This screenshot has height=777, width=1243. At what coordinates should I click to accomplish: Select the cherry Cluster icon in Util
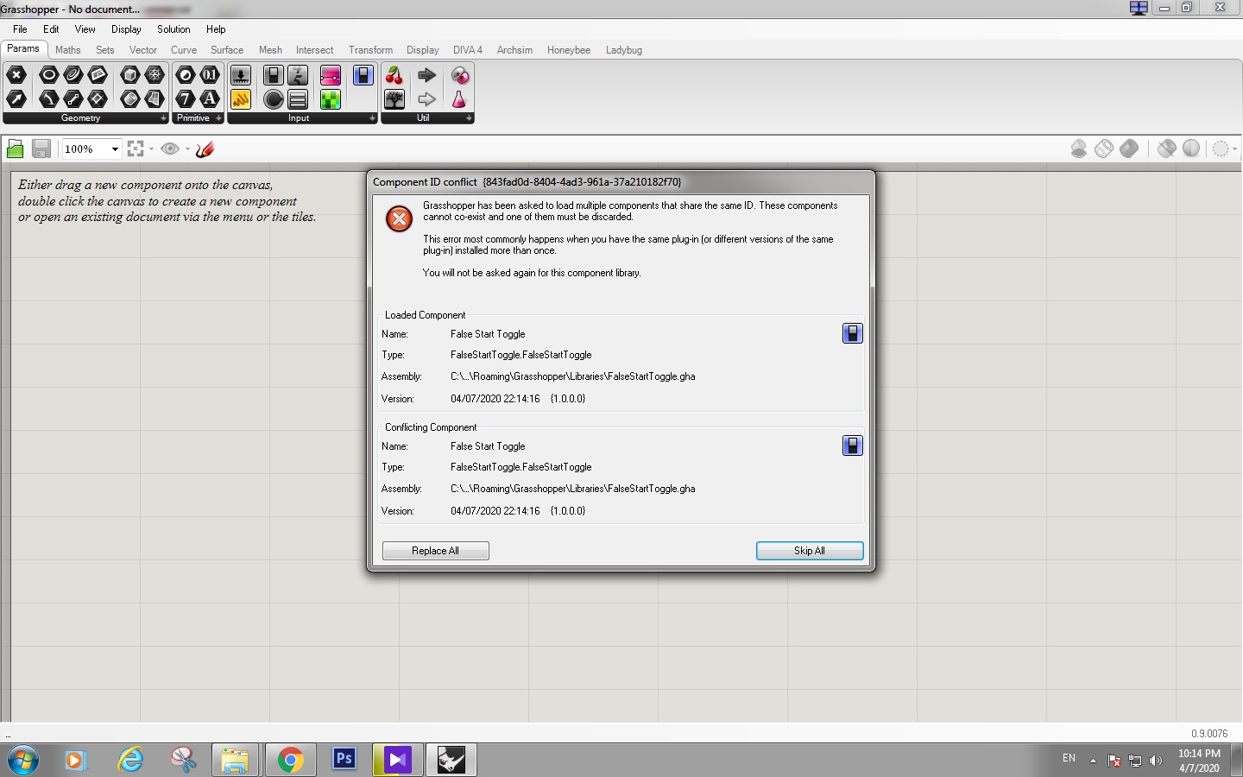pyautogui.click(x=394, y=75)
